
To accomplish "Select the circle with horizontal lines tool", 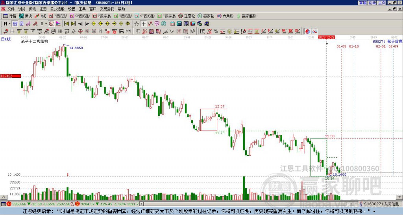I will pos(53,31).
